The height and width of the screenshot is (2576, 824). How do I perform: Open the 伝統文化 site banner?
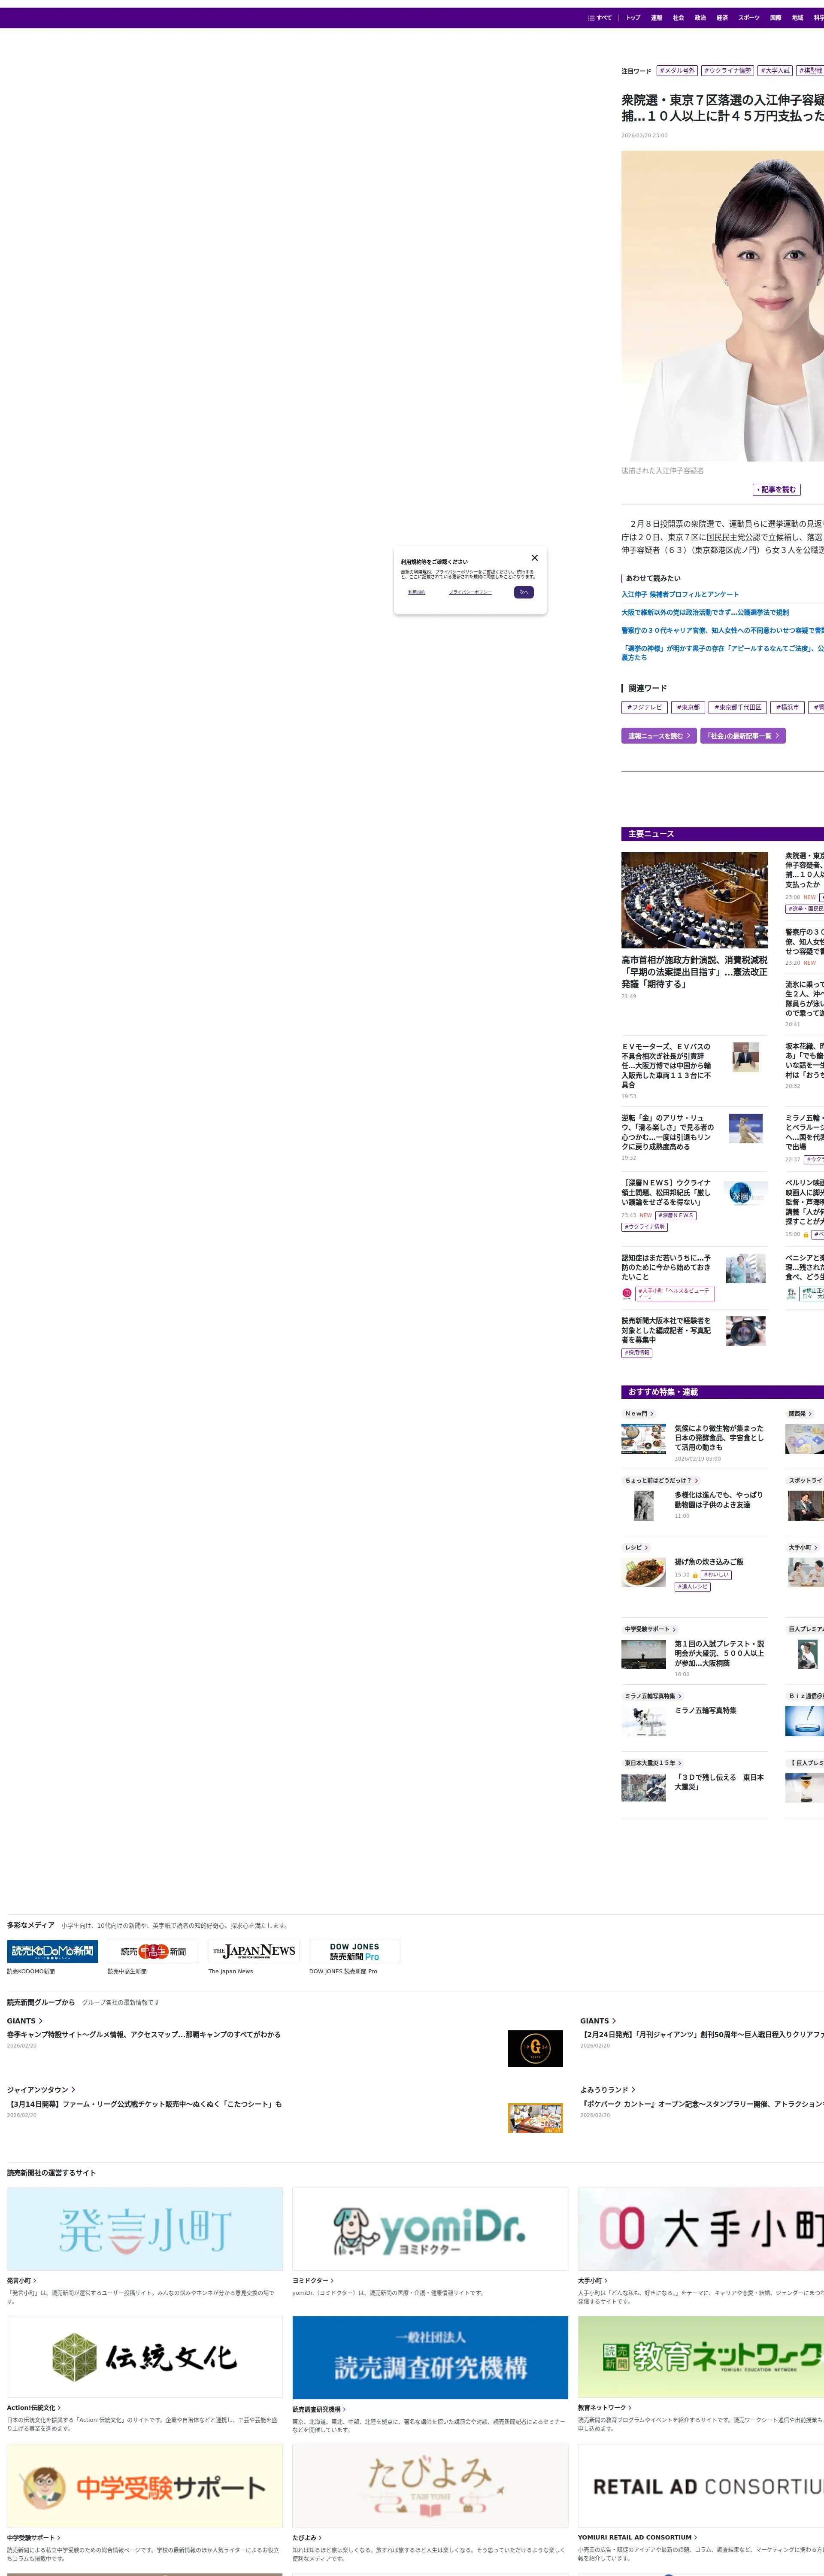coord(145,2357)
